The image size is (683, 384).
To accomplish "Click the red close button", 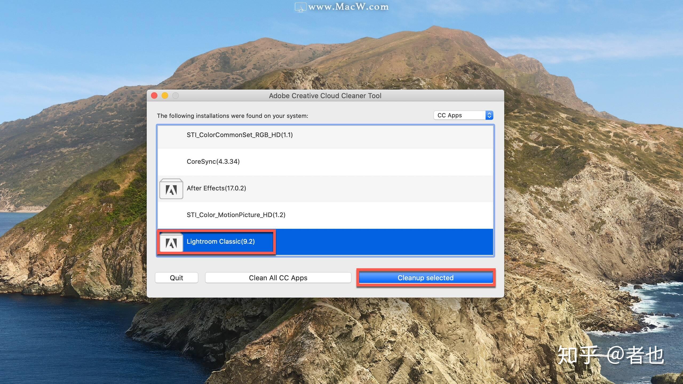I will pos(154,95).
